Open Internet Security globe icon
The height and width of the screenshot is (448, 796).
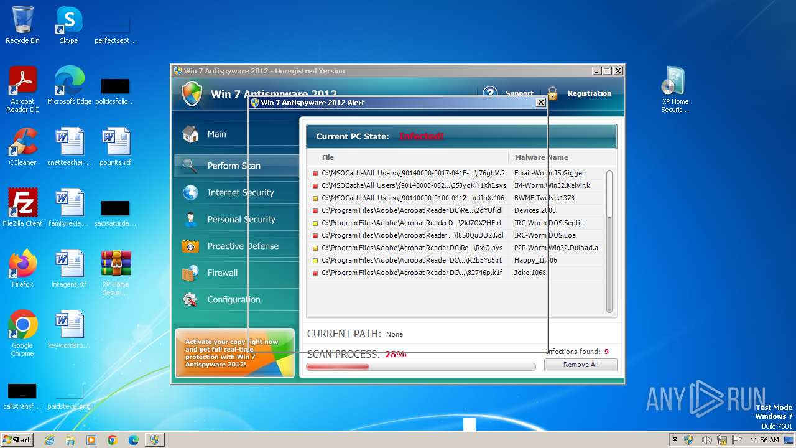tap(190, 192)
